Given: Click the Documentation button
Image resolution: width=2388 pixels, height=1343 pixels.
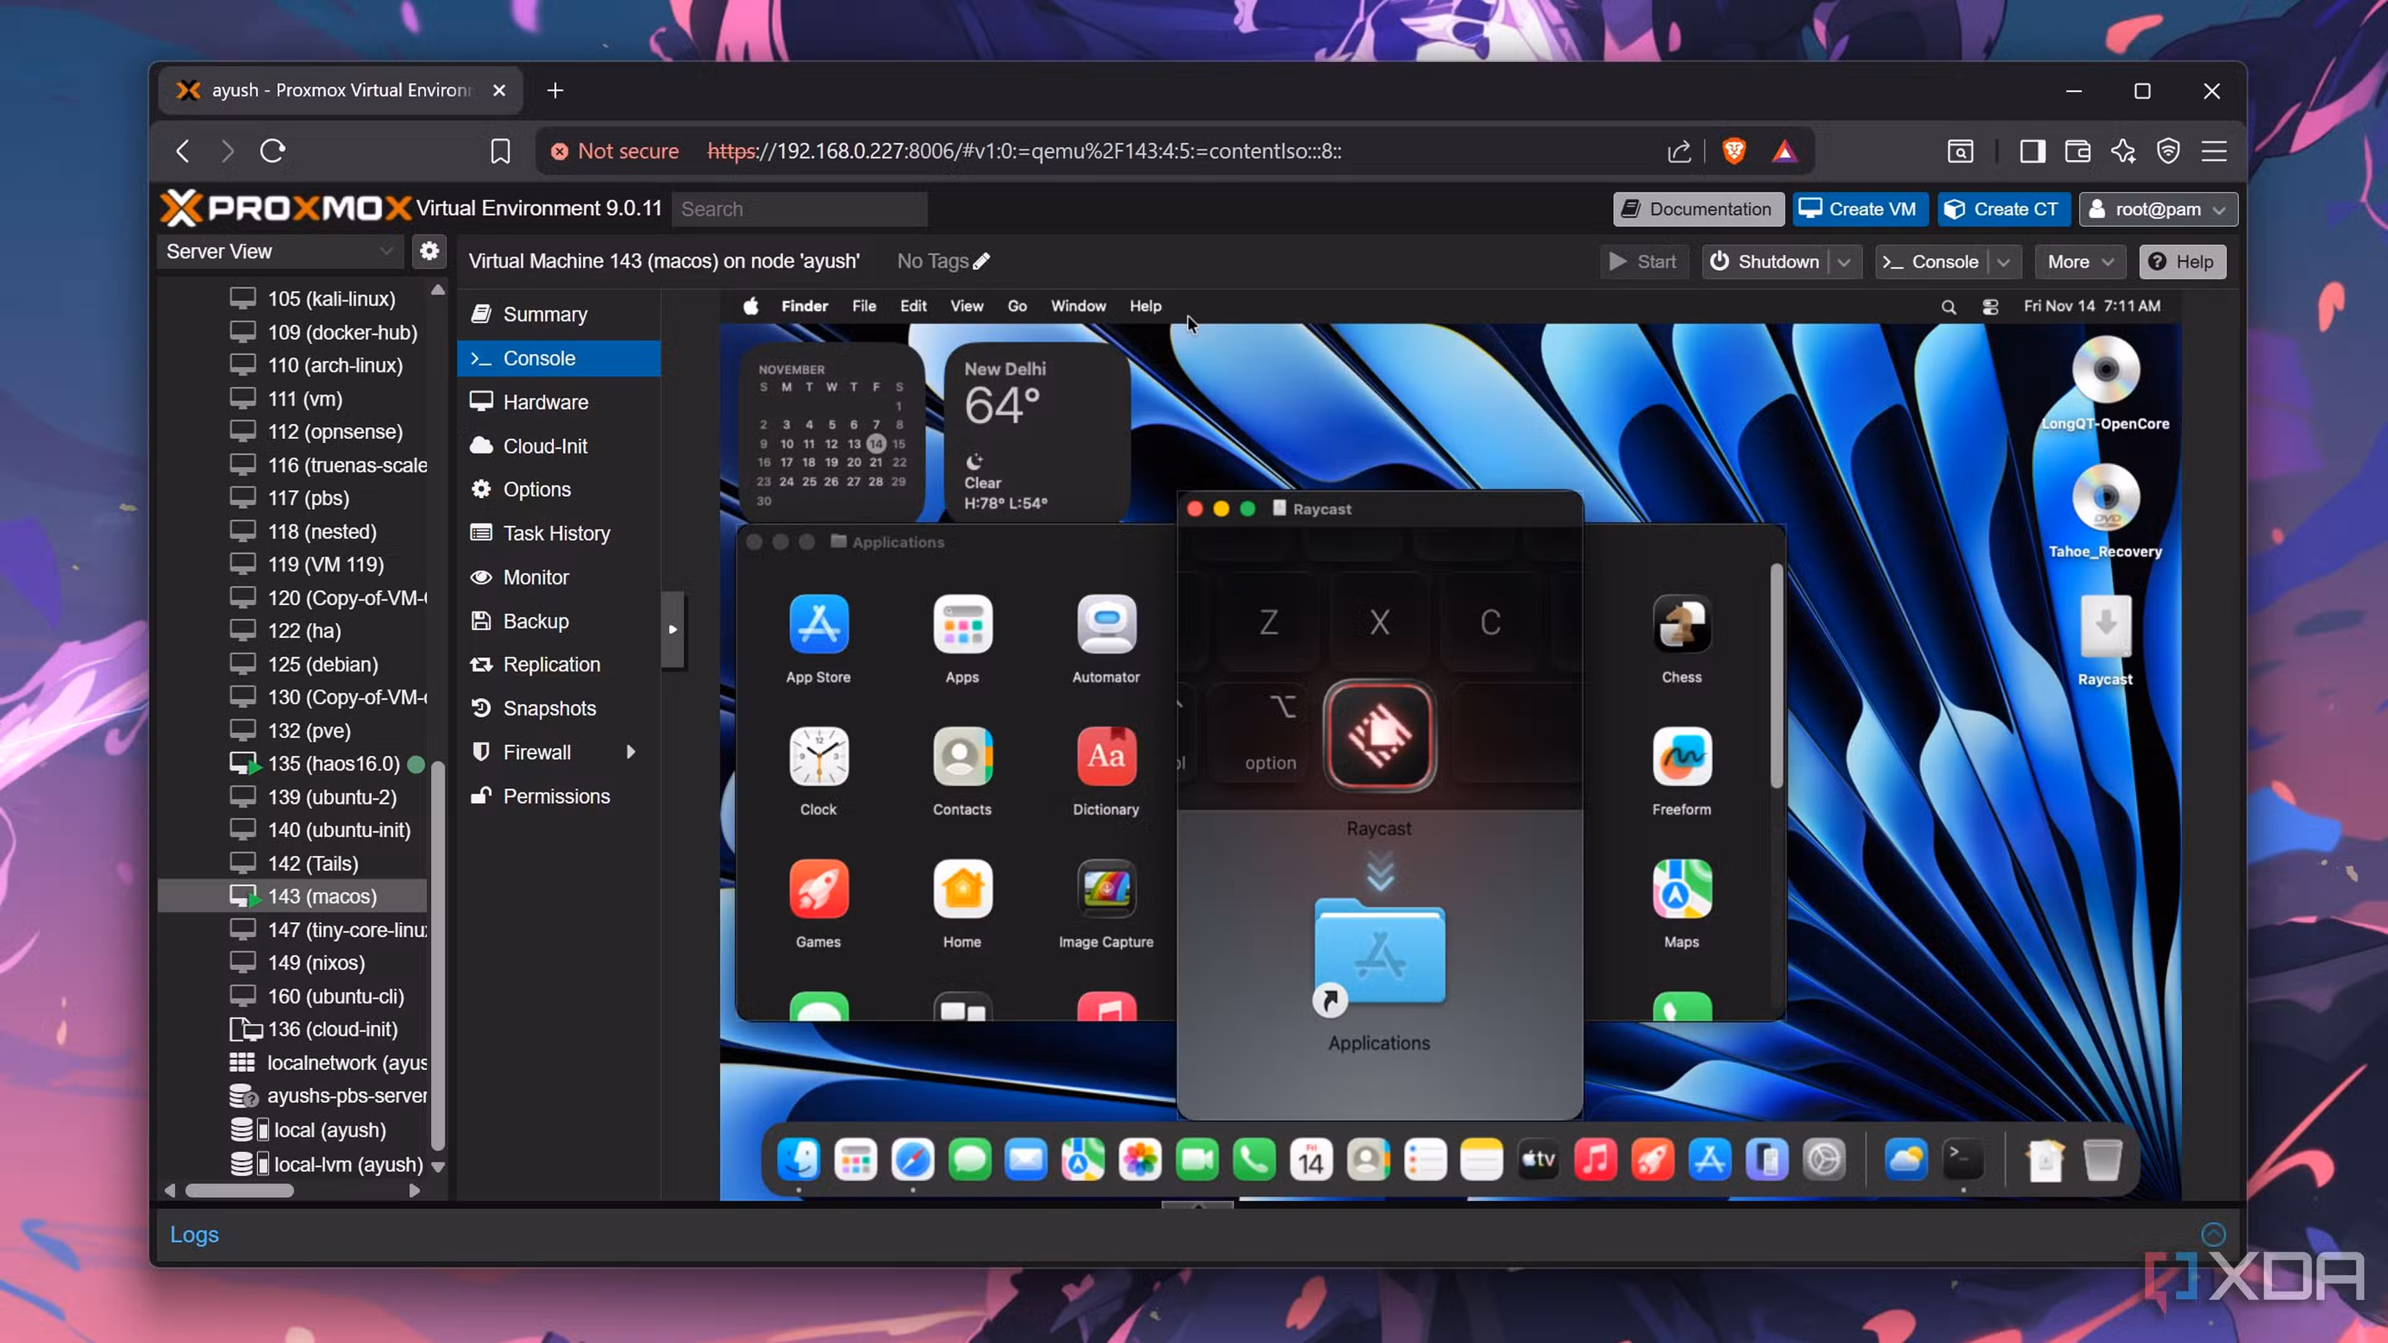Looking at the screenshot, I should (1697, 210).
